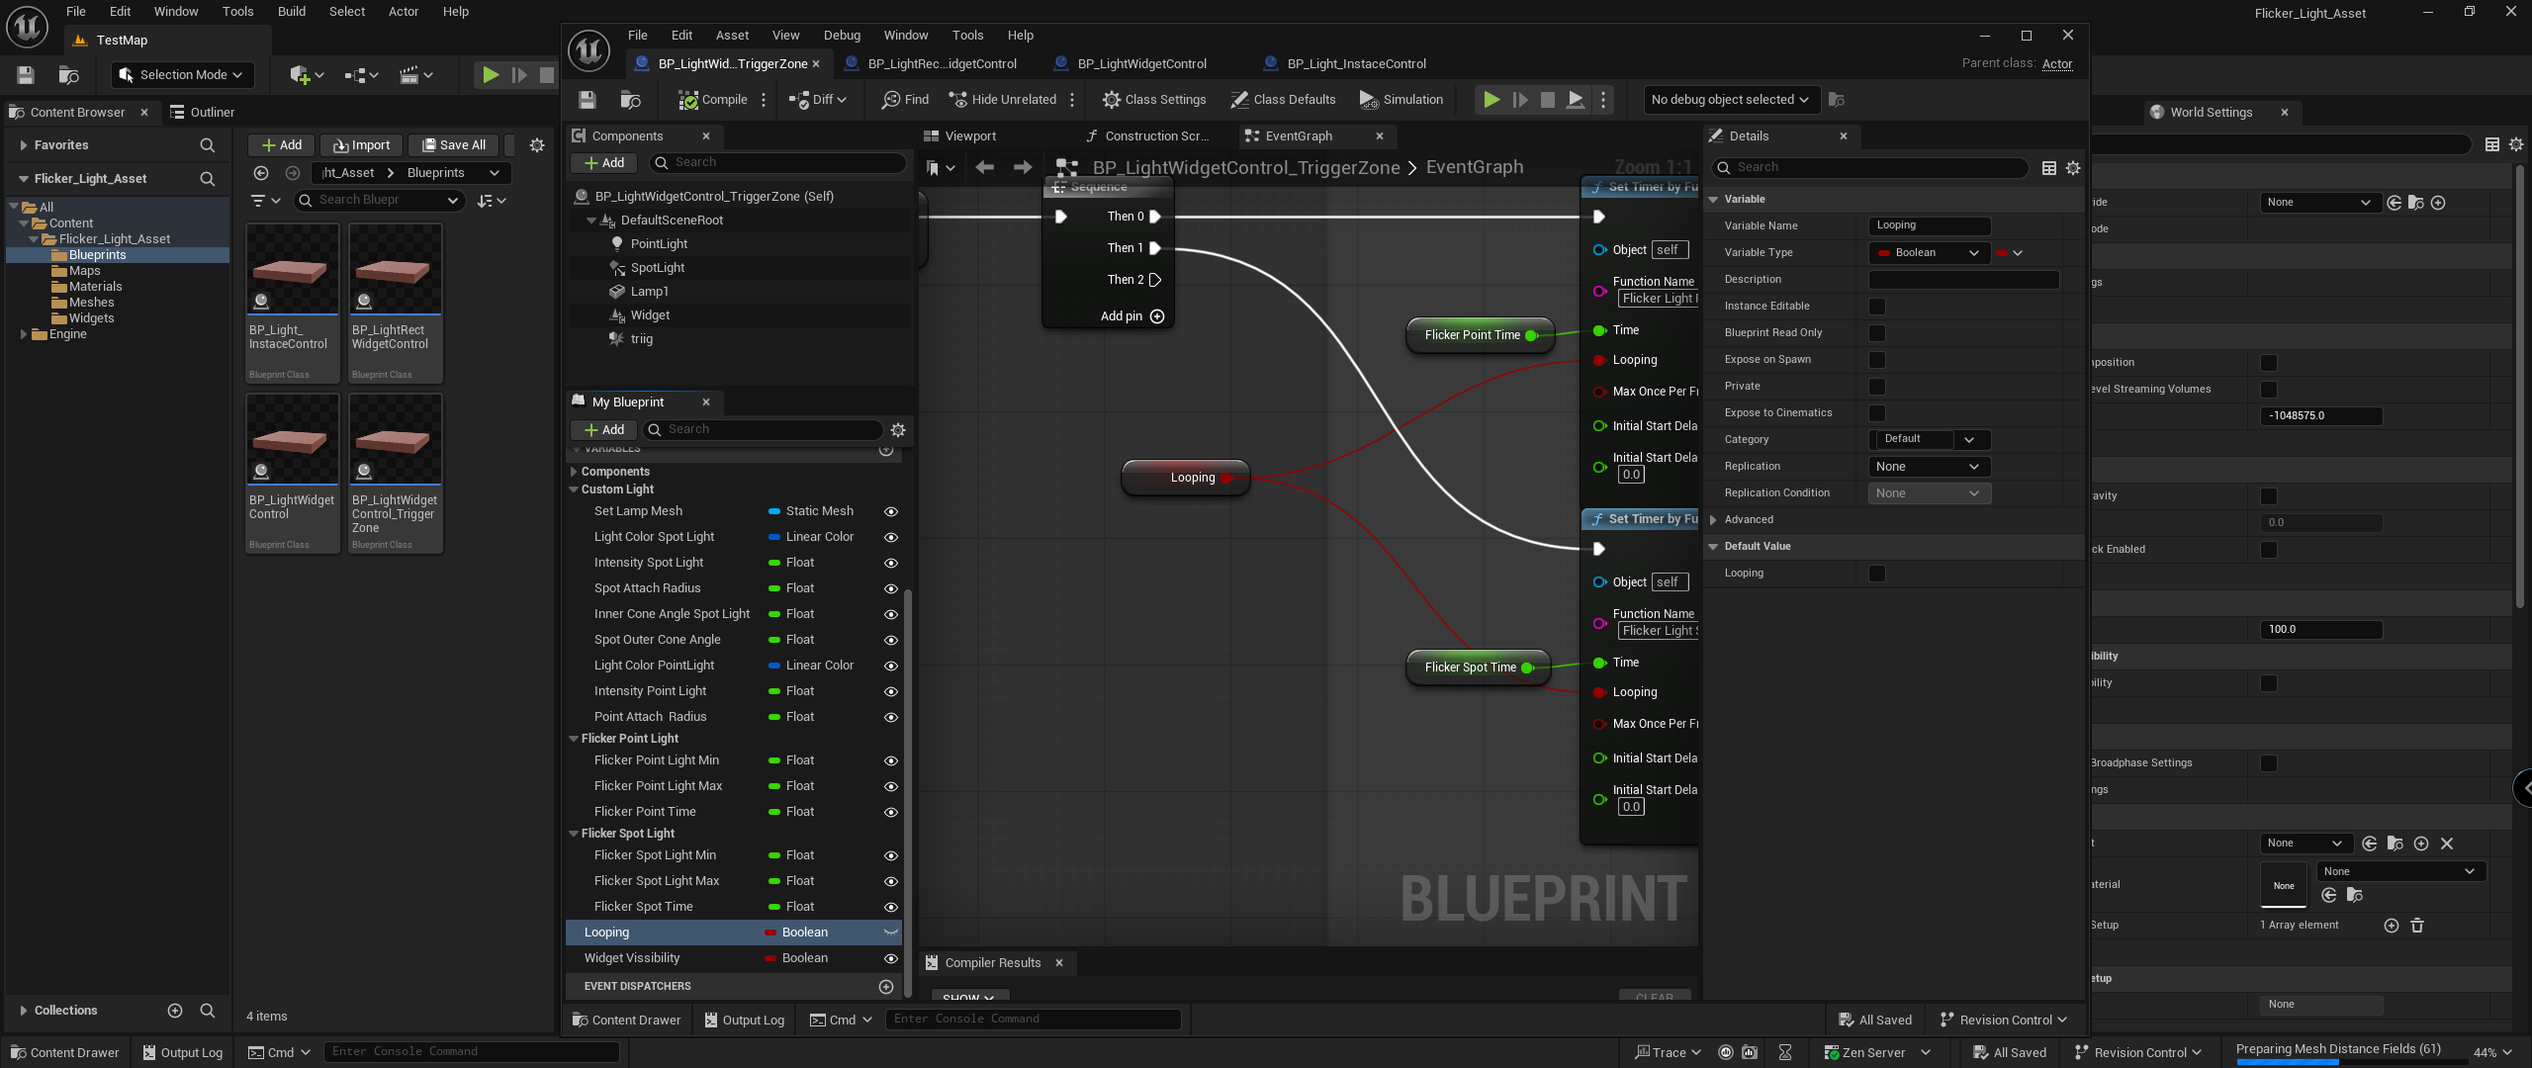
Task: Toggle visibility eye for Set Lamp Mesh
Action: coord(890,512)
